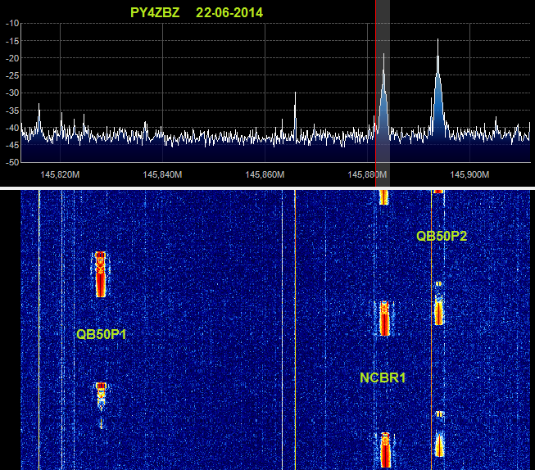Click the NCBR1 burst above its label
Image resolution: width=535 pixels, height=470 pixels.
tap(384, 319)
